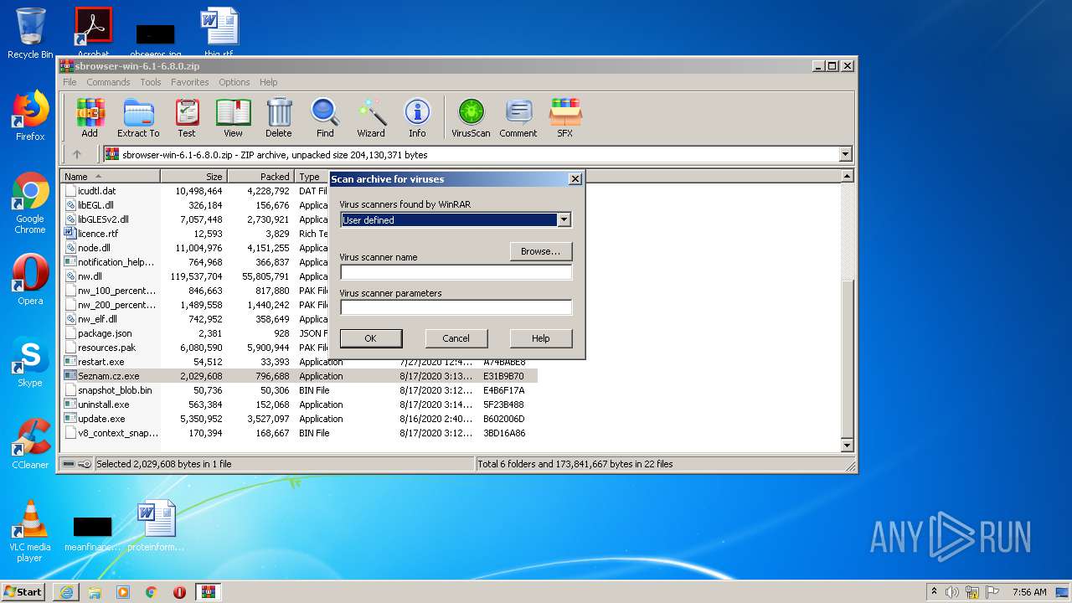Screen dimensions: 1072x603
Task: Click the View file toolbar icon
Action: (233, 118)
